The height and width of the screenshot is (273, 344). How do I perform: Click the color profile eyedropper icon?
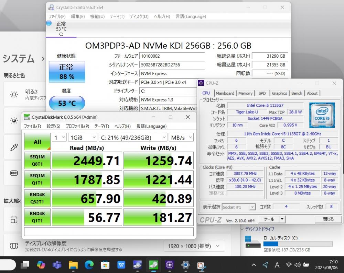(14, 147)
